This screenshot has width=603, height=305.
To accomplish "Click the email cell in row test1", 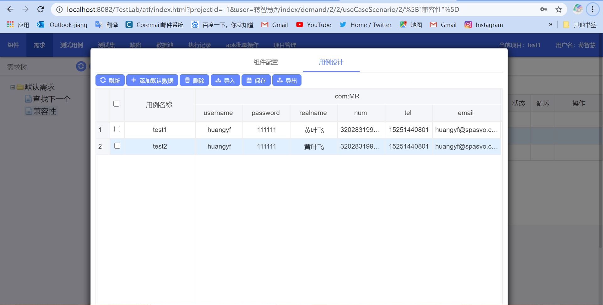I will click(x=466, y=130).
